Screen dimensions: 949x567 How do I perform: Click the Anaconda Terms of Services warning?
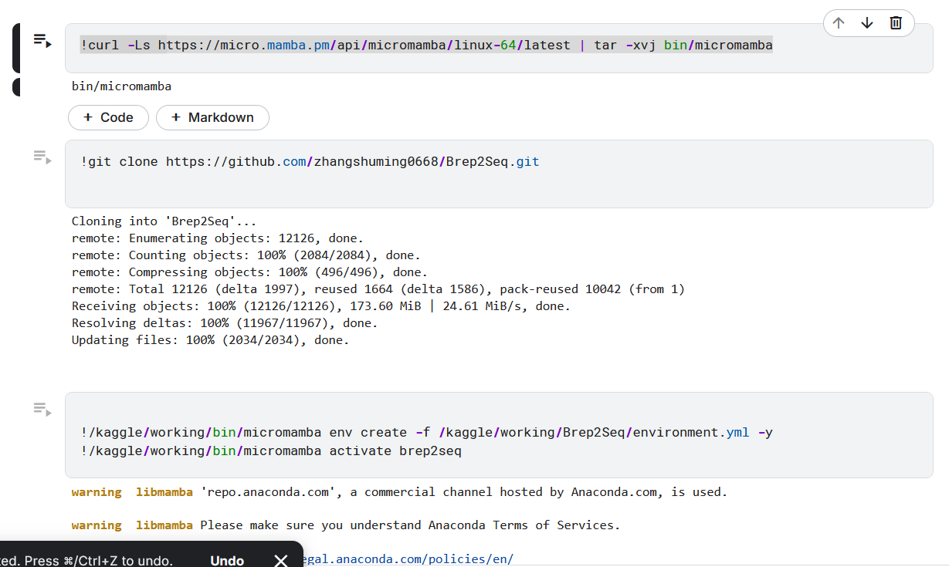(x=346, y=525)
